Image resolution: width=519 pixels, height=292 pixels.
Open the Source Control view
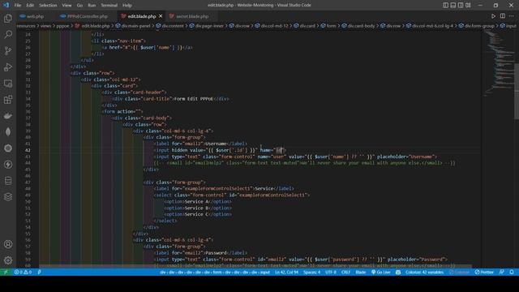[x=8, y=50]
